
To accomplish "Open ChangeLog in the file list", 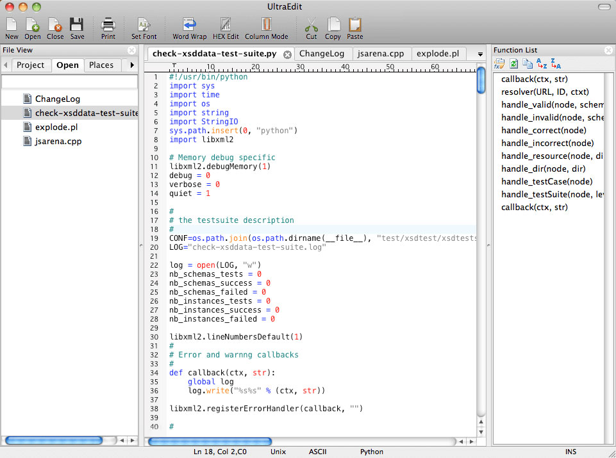I will click(x=69, y=99).
